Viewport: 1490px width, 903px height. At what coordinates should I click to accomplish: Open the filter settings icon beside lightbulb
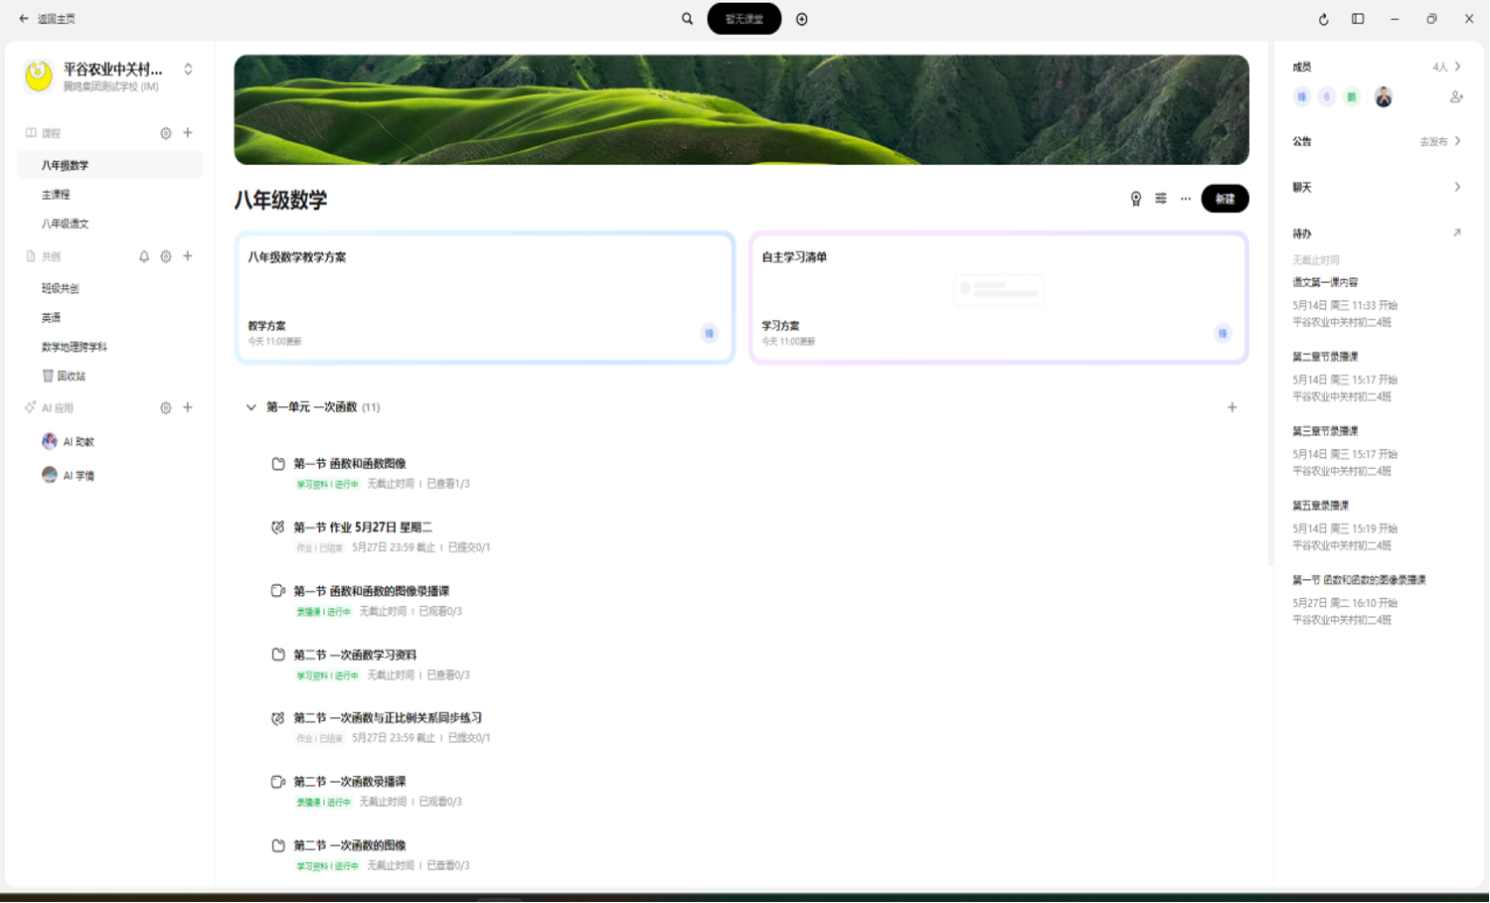[1161, 199]
